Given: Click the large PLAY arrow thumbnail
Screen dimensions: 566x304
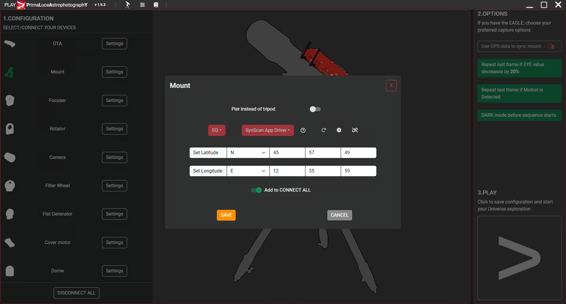Looking at the screenshot, I should click(x=519, y=258).
